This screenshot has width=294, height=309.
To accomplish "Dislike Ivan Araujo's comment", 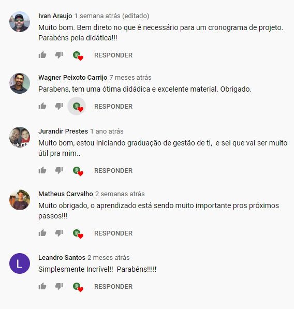I will coord(59,55).
